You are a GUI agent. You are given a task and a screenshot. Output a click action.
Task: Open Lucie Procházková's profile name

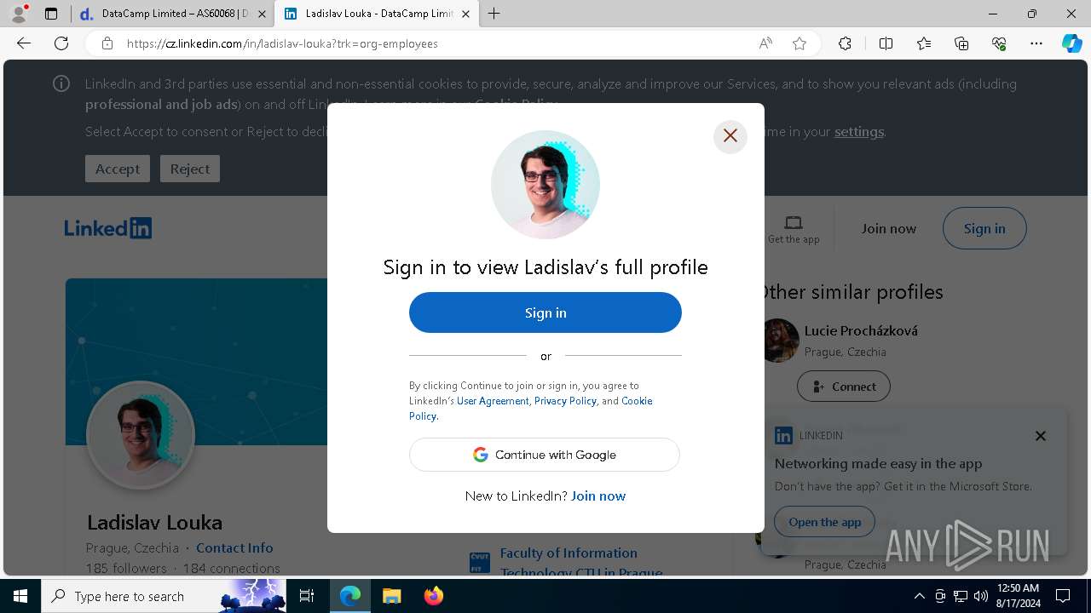point(861,330)
